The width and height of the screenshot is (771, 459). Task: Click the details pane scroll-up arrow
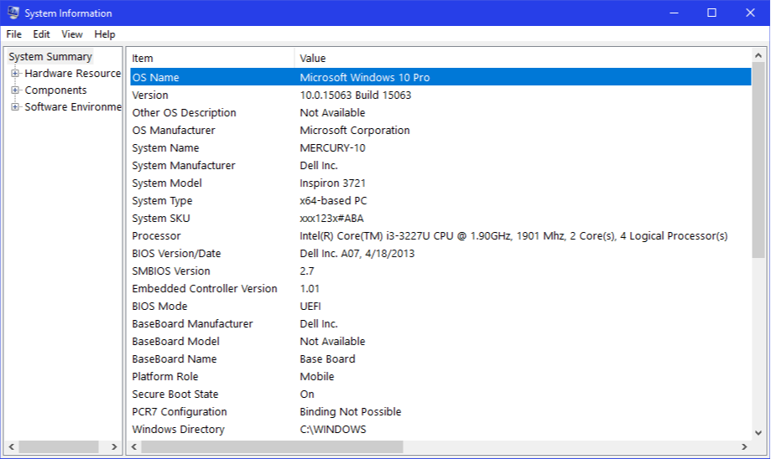coord(758,55)
